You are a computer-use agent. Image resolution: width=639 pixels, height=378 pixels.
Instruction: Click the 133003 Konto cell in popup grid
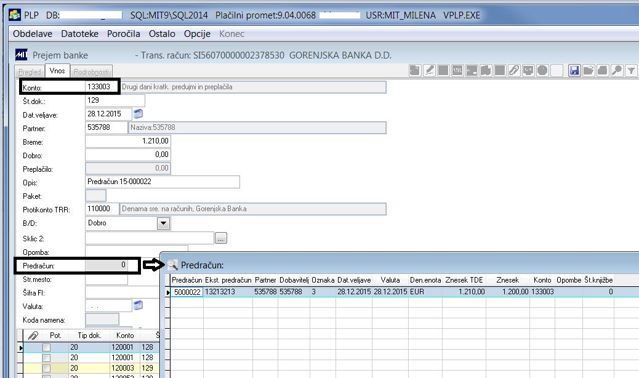coord(542,292)
